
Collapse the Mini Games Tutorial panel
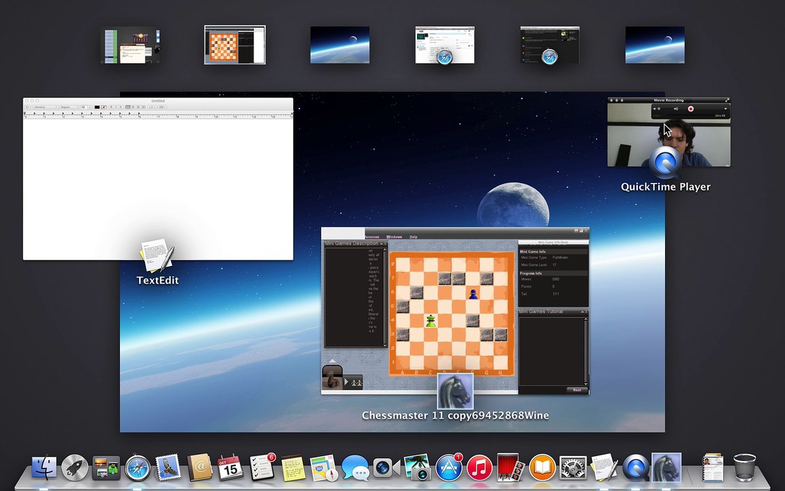pyautogui.click(x=582, y=312)
